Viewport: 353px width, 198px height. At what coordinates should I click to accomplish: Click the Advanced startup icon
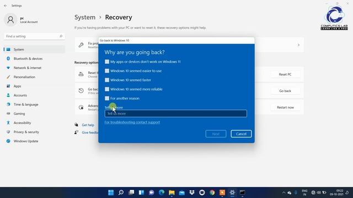point(81,107)
